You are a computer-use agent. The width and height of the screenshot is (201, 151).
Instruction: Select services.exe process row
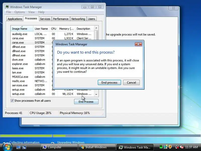[x=32, y=85]
